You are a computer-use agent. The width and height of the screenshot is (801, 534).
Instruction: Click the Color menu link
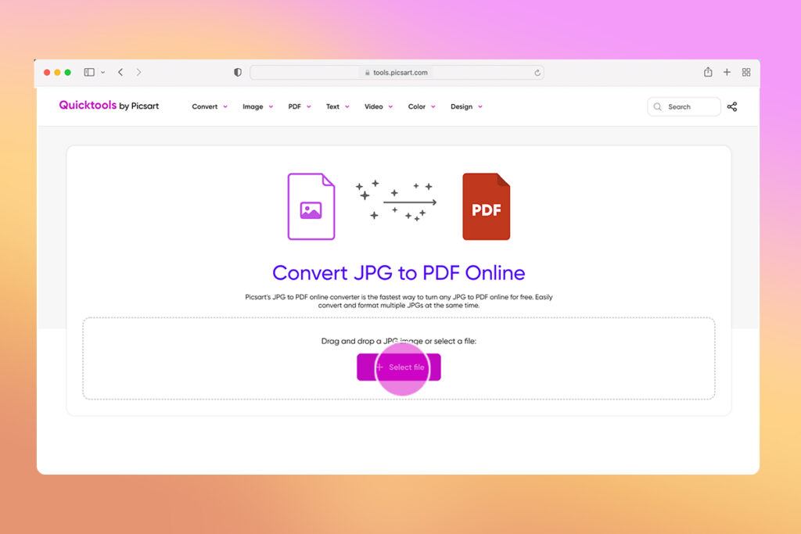point(416,106)
